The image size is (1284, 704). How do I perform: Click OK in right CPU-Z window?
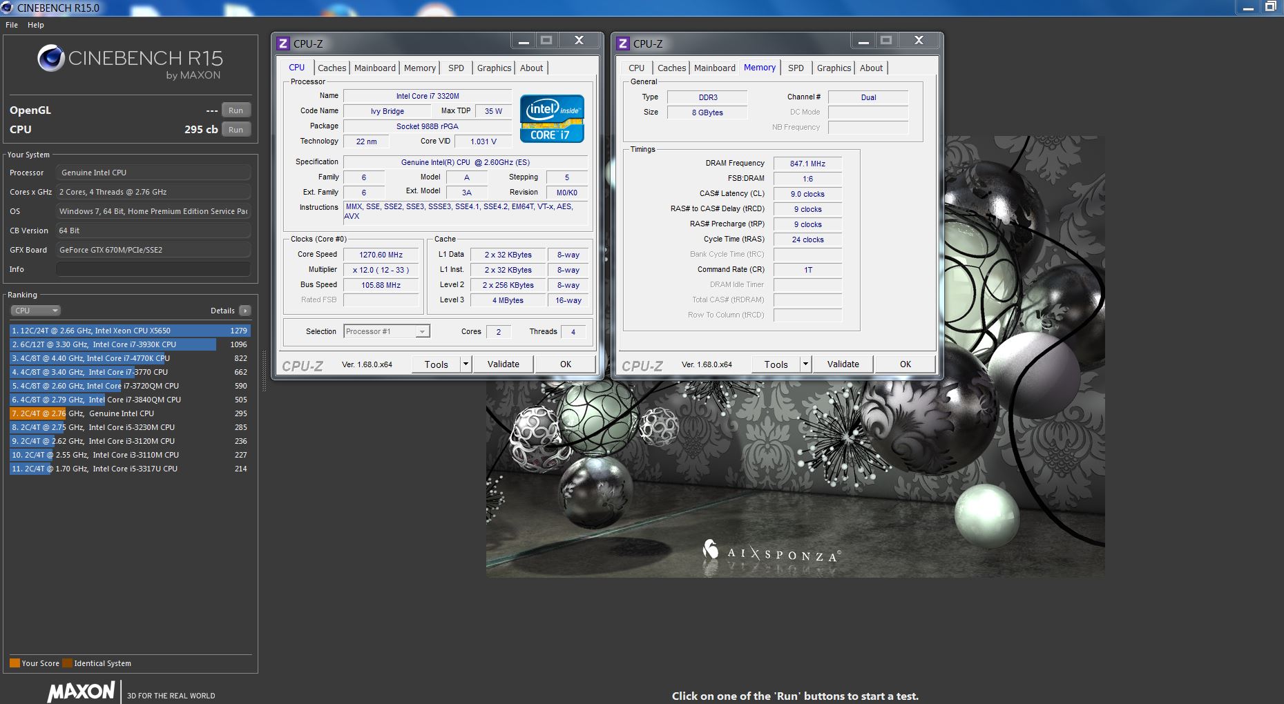(x=905, y=364)
